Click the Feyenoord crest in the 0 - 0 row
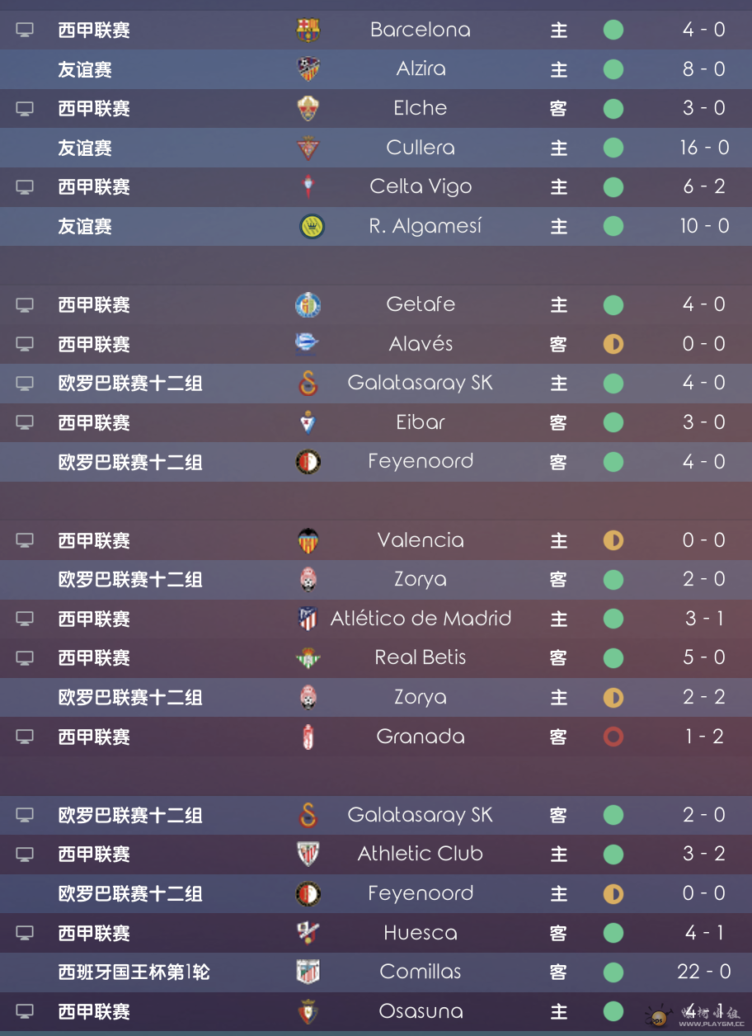752x1036 pixels. 308,894
